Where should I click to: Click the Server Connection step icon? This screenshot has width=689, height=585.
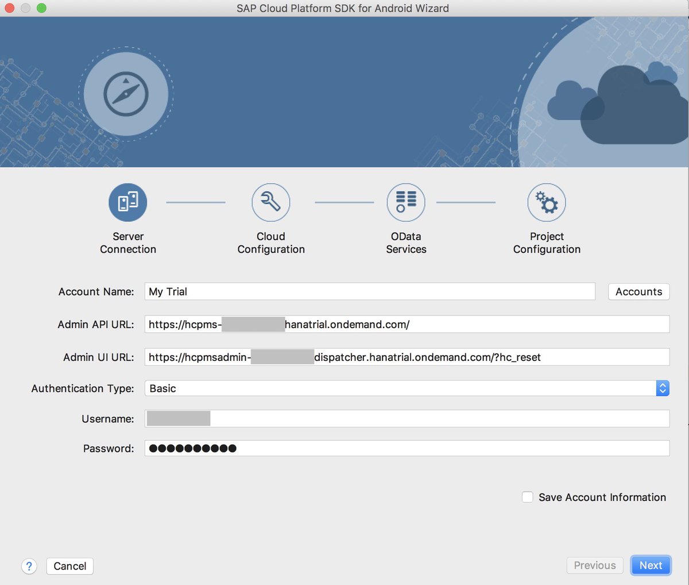[127, 202]
